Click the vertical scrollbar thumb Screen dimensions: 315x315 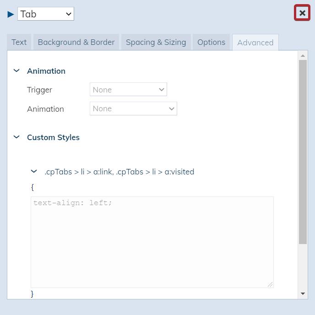point(303,152)
